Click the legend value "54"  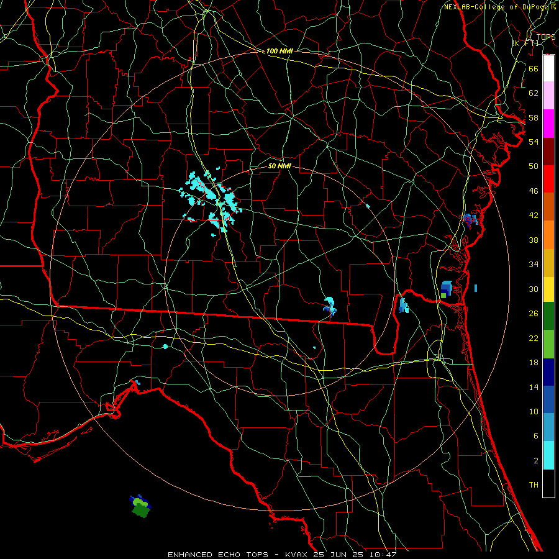pyautogui.click(x=534, y=142)
